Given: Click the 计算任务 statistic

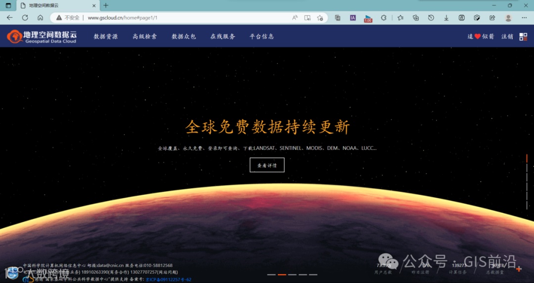Looking at the screenshot, I should [457, 269].
